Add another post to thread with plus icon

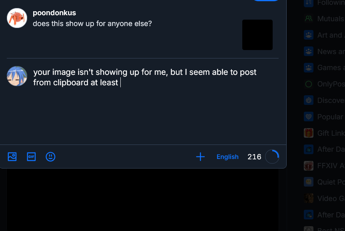pyautogui.click(x=200, y=157)
